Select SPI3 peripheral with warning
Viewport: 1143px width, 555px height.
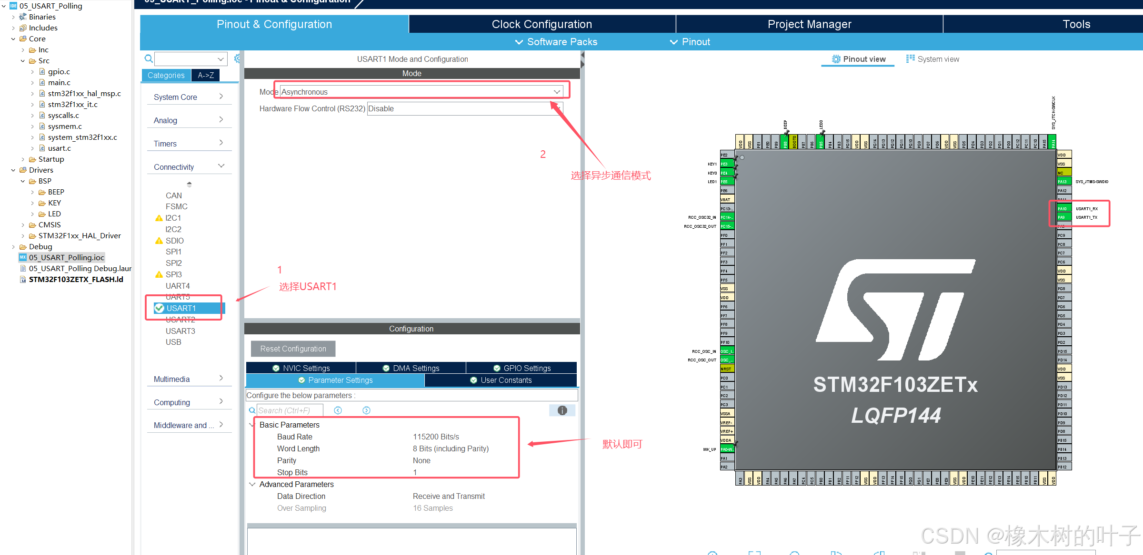(x=173, y=274)
